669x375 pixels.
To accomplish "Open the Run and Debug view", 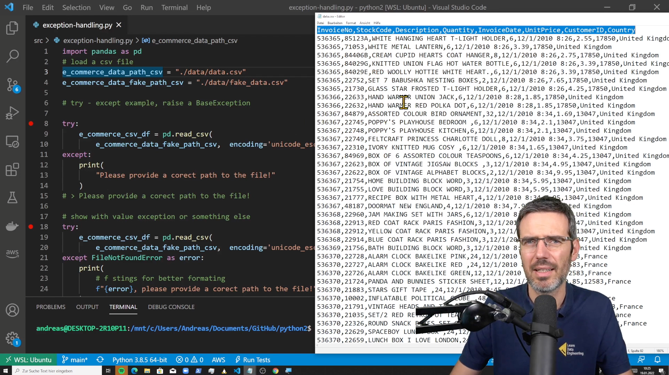I will point(12,113).
